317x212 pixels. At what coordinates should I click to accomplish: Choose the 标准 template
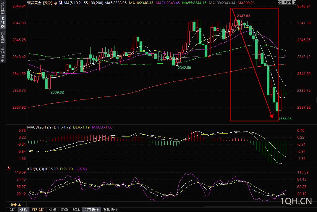[x=53, y=210]
